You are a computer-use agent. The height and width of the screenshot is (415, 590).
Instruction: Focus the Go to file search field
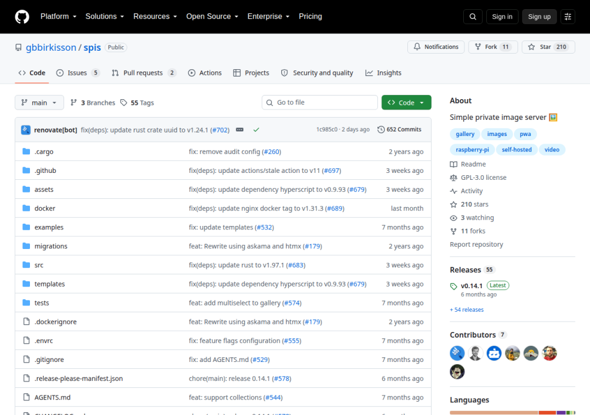[319, 103]
